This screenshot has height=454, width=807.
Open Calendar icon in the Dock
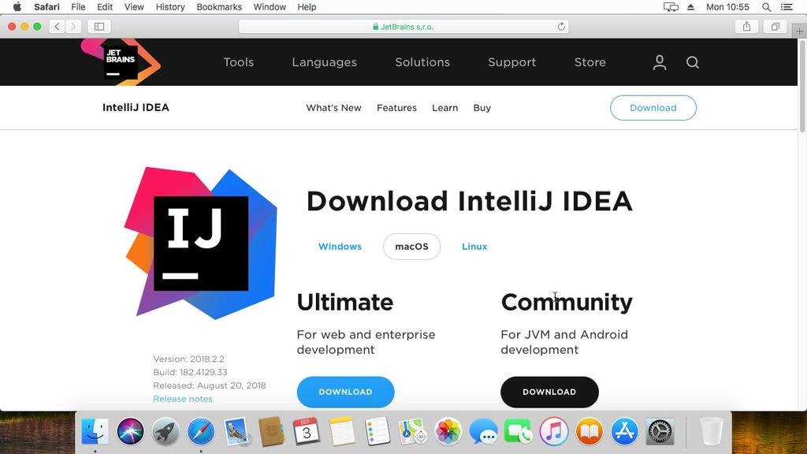tap(307, 431)
